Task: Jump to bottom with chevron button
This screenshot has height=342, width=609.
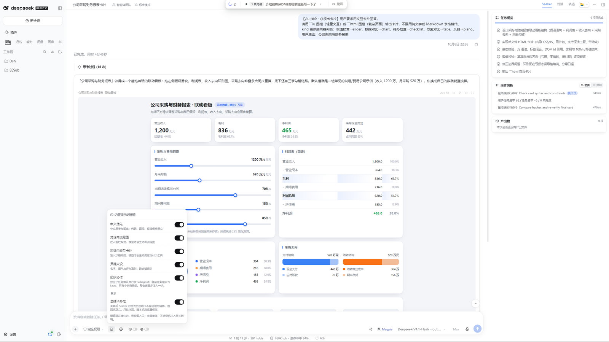Action: coord(475,303)
